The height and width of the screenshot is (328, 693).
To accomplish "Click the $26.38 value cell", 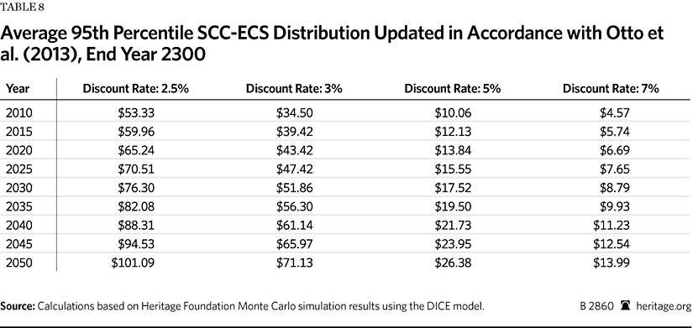I will (453, 263).
